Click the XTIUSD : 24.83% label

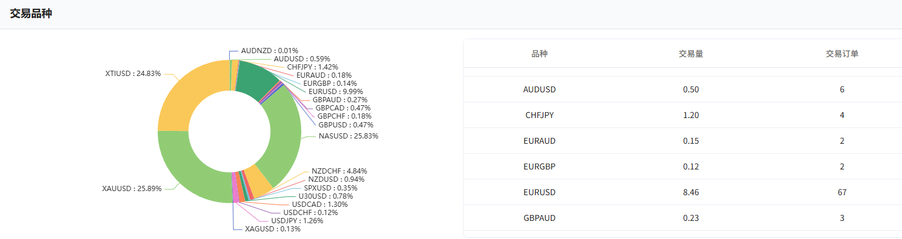pos(133,74)
